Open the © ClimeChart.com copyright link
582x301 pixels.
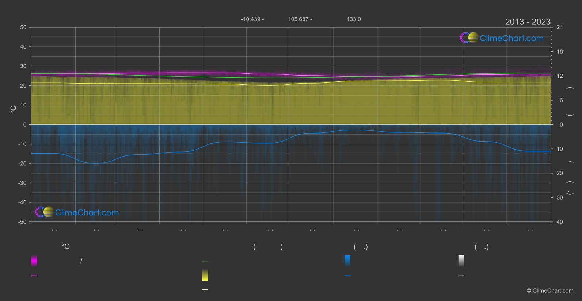[x=550, y=291]
